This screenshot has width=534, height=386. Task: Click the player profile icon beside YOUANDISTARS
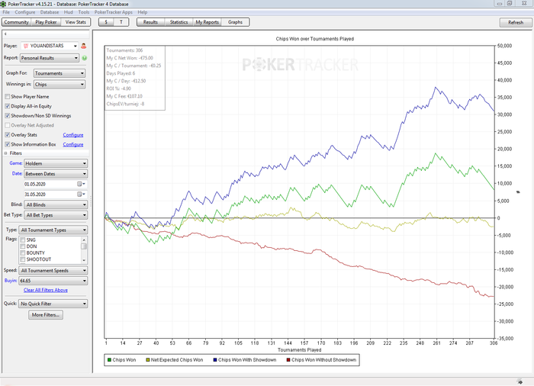click(x=83, y=46)
